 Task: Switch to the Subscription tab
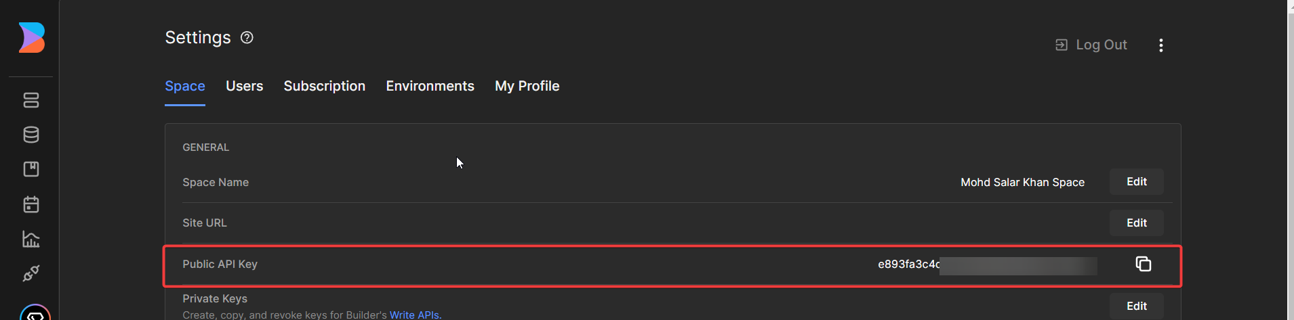tap(324, 86)
